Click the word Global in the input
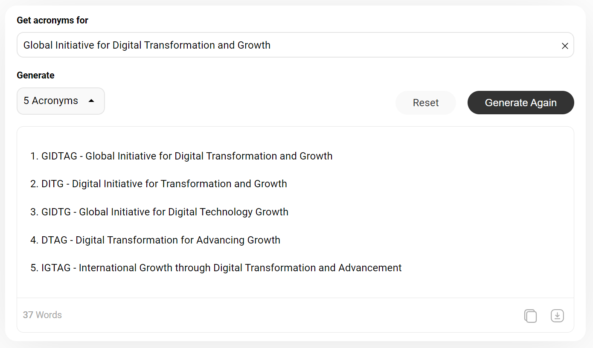This screenshot has height=348, width=593. 38,45
